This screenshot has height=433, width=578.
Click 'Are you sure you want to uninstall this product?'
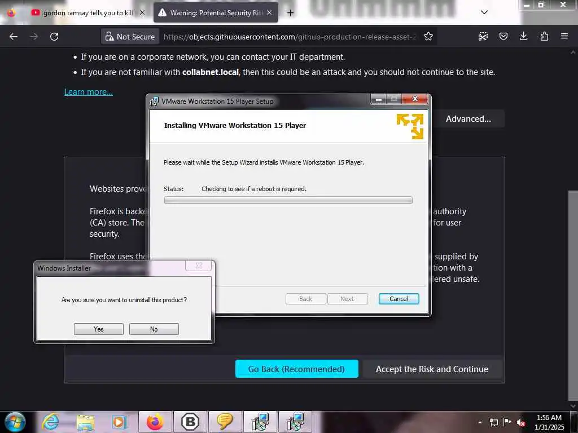[x=124, y=300]
